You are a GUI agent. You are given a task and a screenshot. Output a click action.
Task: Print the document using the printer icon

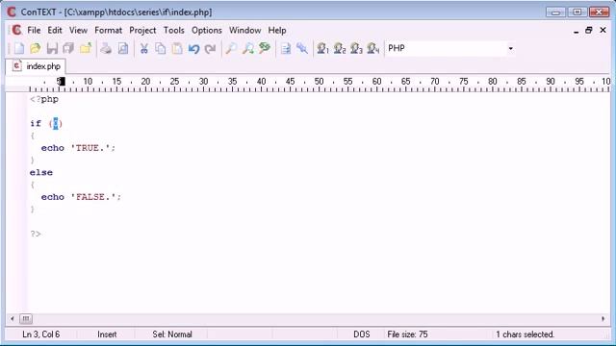(x=106, y=49)
